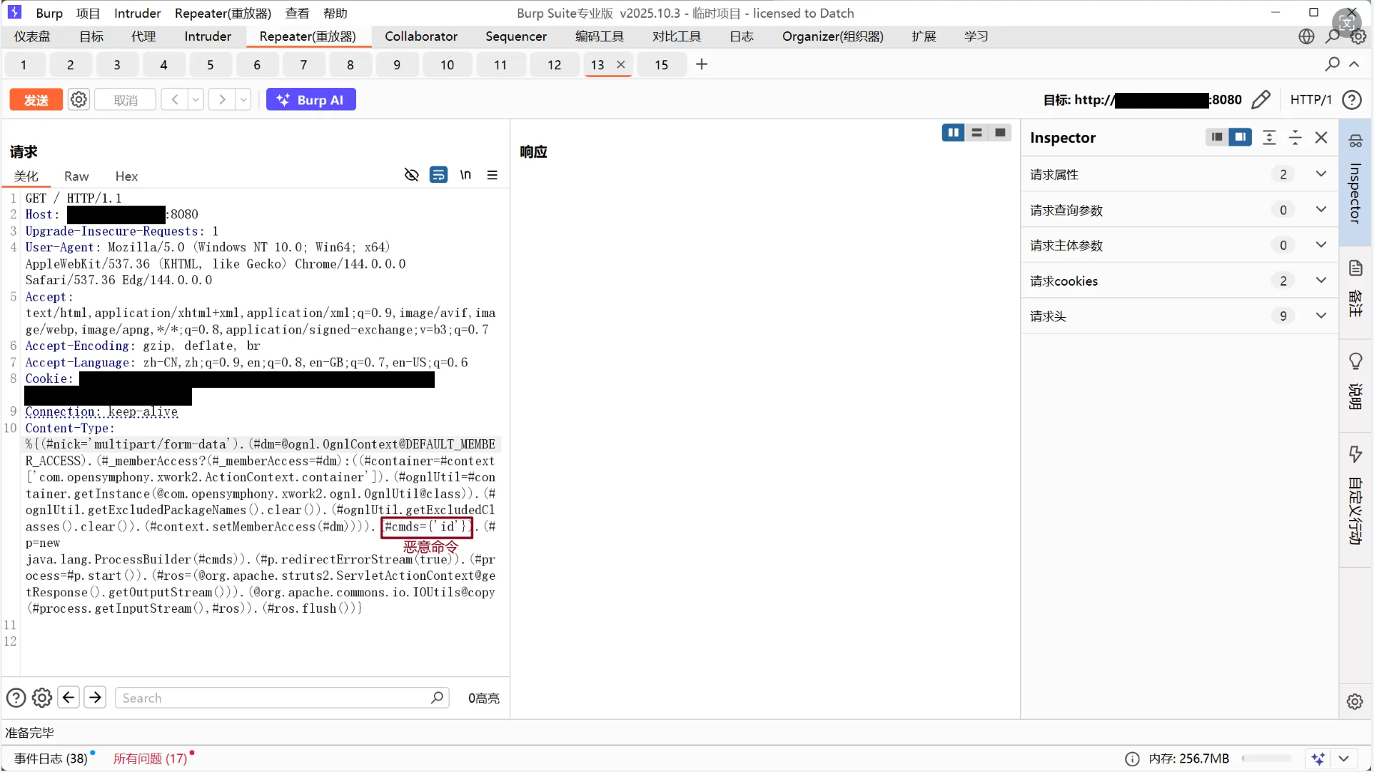
Task: Open the HTTP/1 protocol selector
Action: point(1311,100)
